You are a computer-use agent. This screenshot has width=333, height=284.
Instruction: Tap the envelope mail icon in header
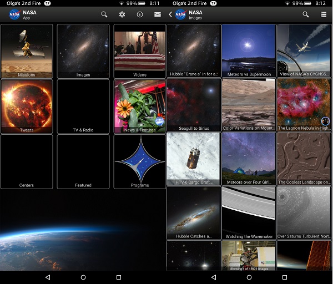pyautogui.click(x=158, y=14)
